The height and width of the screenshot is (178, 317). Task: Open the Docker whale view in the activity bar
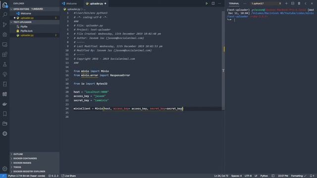tap(5, 104)
